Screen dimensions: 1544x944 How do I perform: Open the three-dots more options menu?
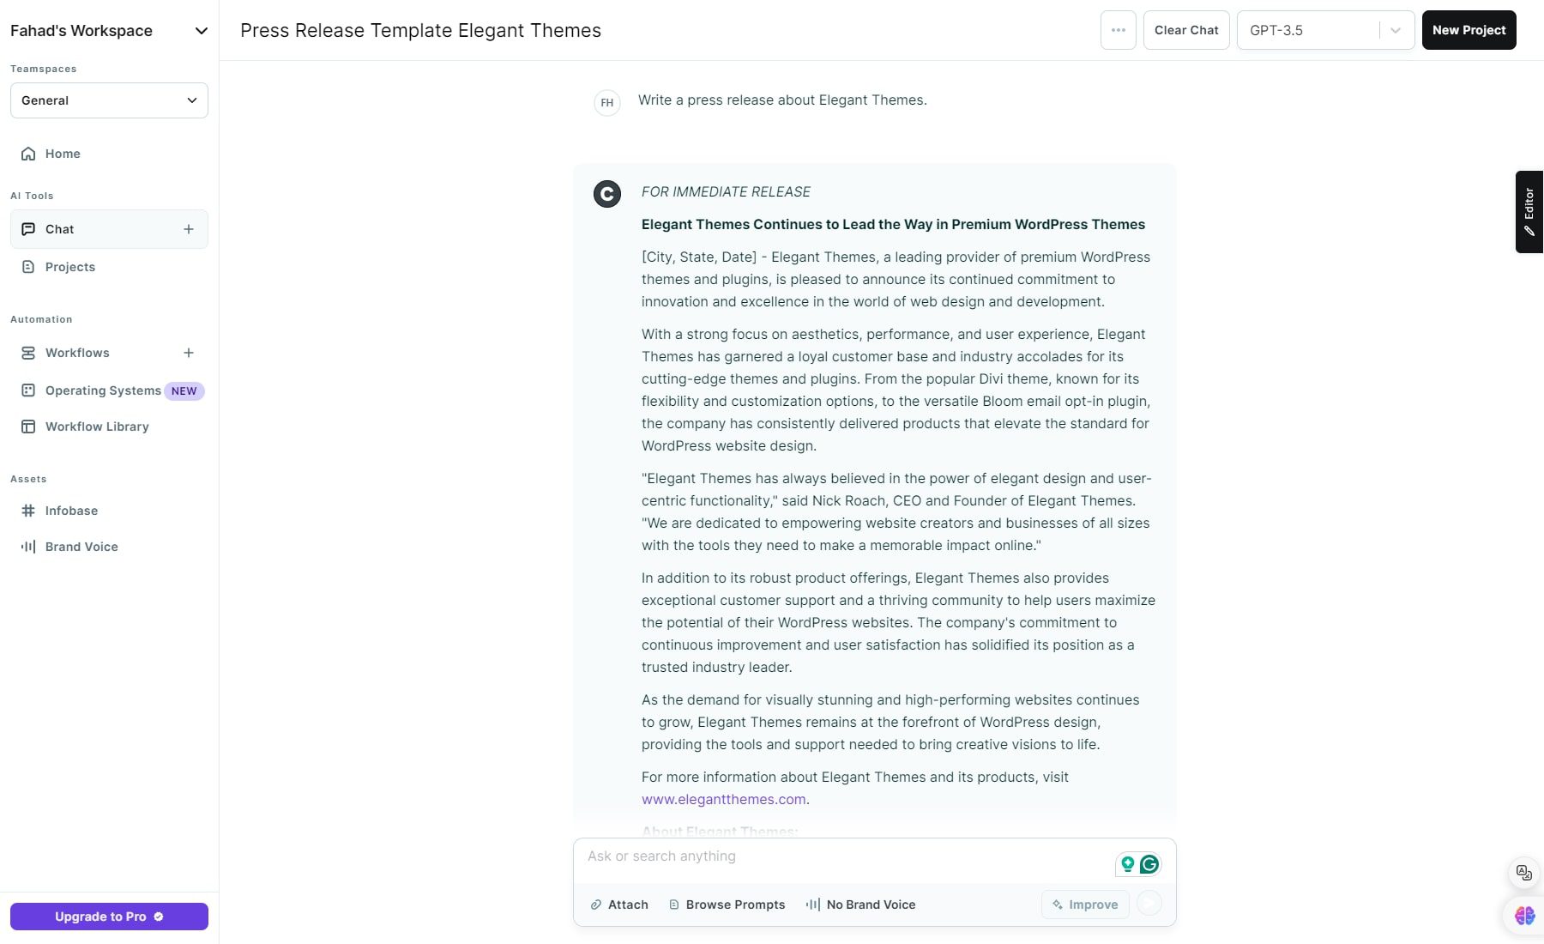(x=1118, y=30)
